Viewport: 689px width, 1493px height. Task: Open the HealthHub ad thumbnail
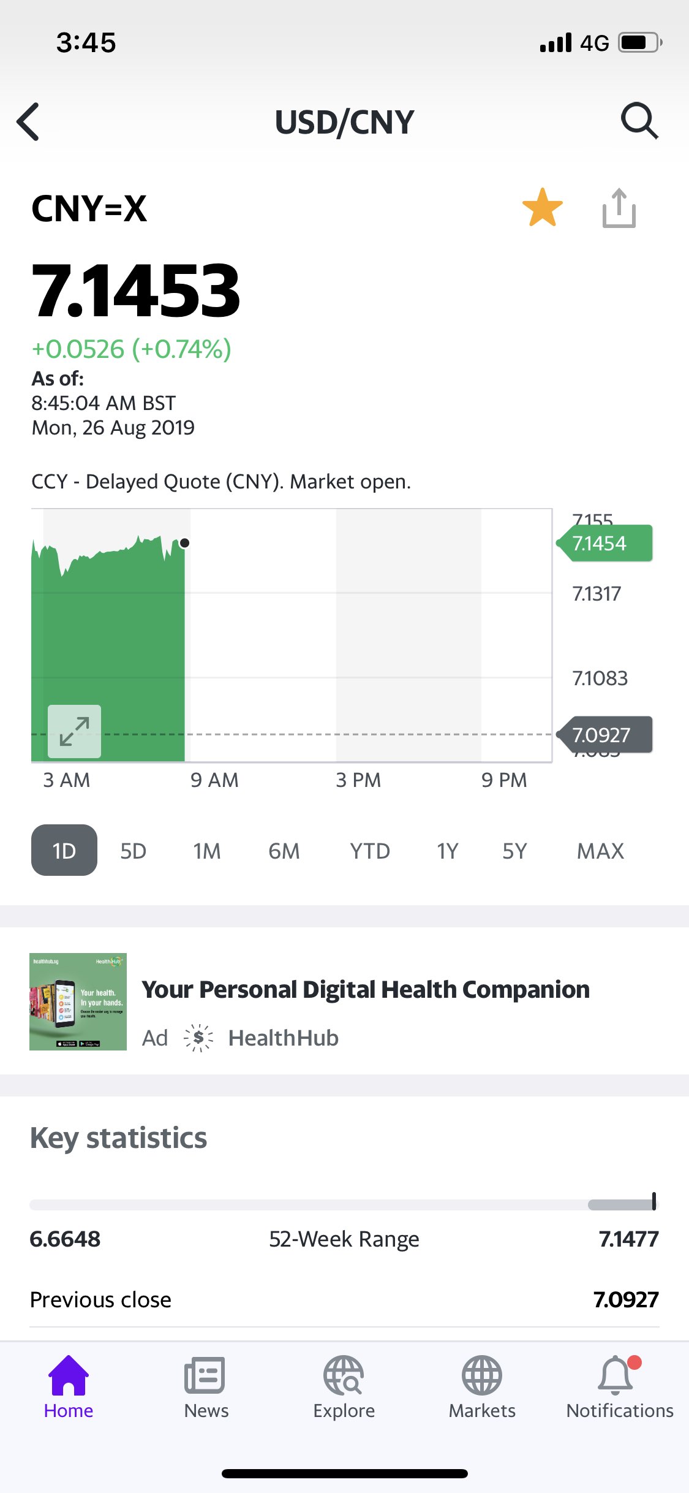click(x=78, y=1001)
